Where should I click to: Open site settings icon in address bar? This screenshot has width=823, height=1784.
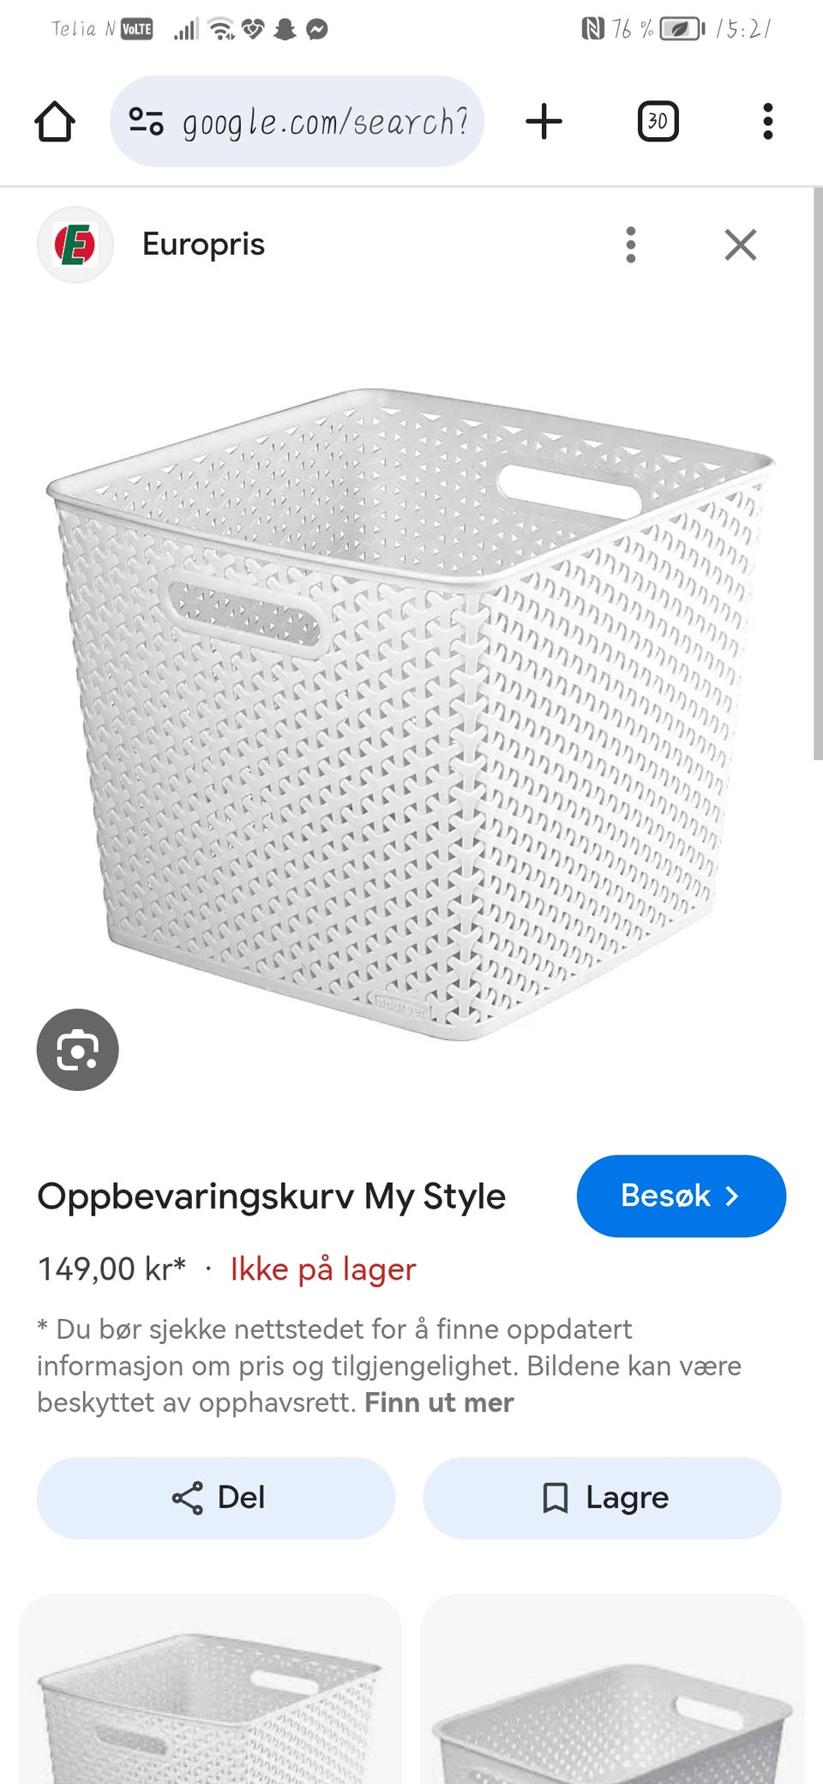[x=146, y=121]
